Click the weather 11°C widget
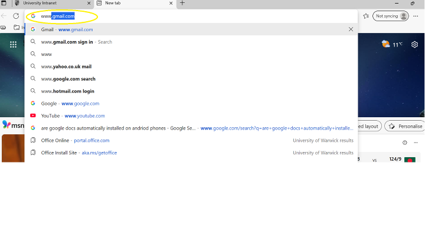 392,44
